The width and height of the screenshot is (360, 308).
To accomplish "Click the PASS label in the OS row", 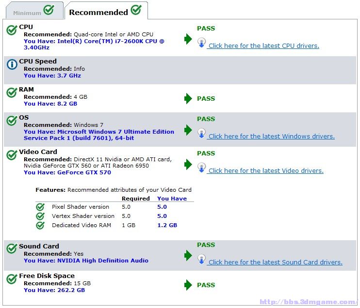I will (x=206, y=119).
